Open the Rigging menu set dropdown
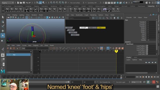 8,3
